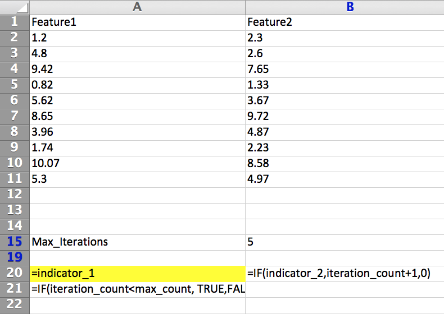Select the cell showing 4.97

(x=344, y=179)
